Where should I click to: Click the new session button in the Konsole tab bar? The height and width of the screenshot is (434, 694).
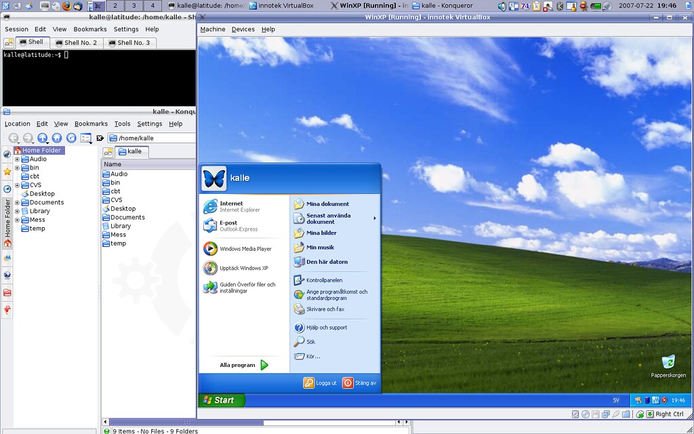8,43
